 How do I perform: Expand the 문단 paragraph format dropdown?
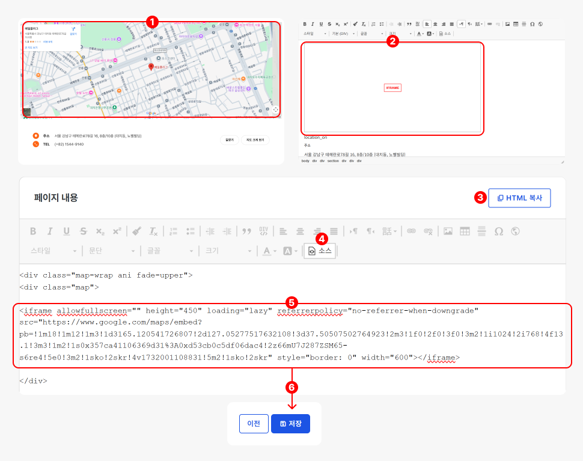tap(112, 251)
